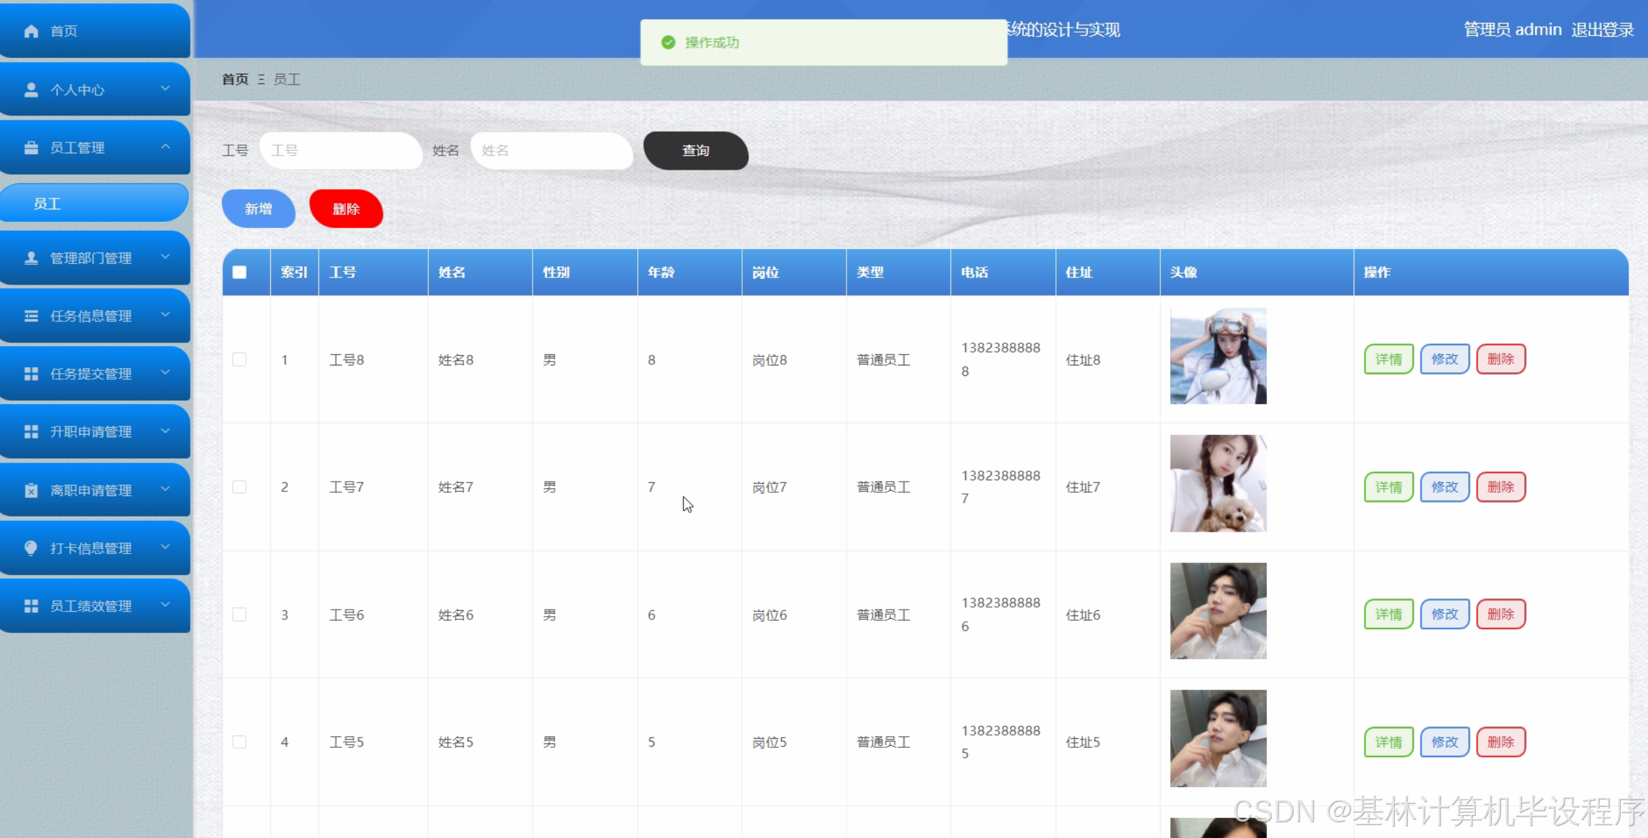
Task: Click the bulb icon for 打卡信息管理
Action: (x=31, y=548)
